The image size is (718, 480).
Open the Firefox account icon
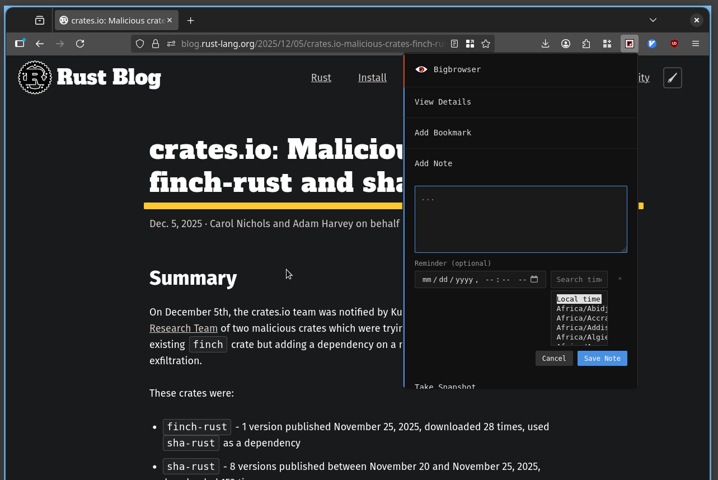click(566, 44)
